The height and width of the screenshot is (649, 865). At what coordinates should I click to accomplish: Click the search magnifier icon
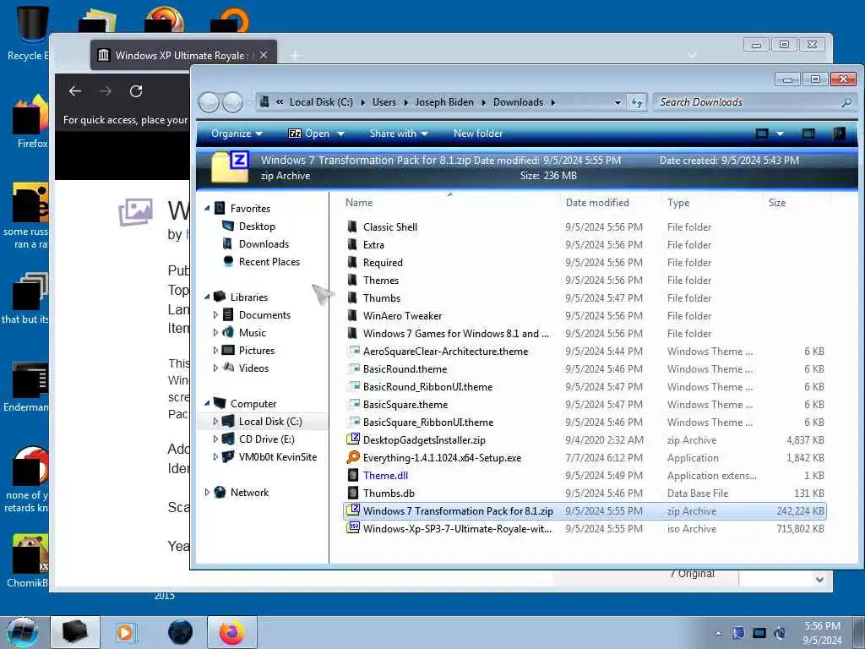coord(846,102)
